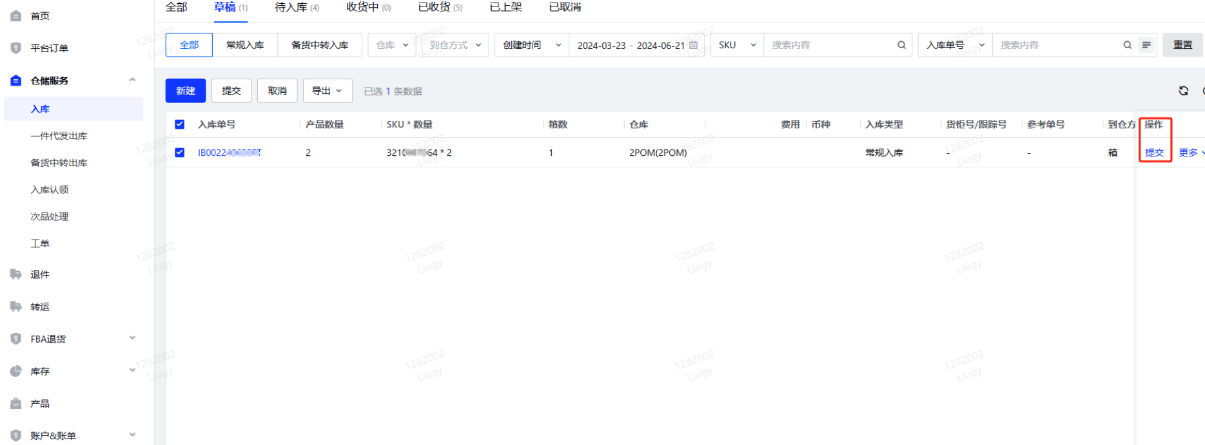The height and width of the screenshot is (445, 1205).
Task: Open the IB0022 inbound order link
Action: tap(230, 153)
